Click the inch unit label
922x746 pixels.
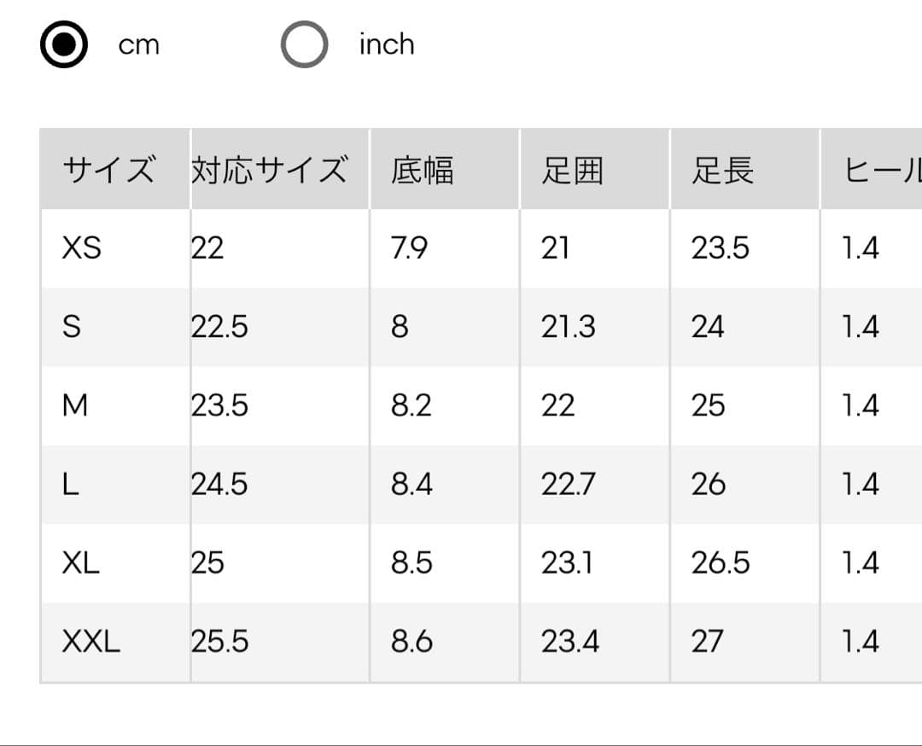click(387, 44)
